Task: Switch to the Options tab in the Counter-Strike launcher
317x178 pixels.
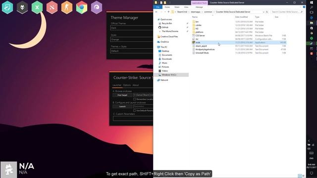Action: tap(127, 85)
